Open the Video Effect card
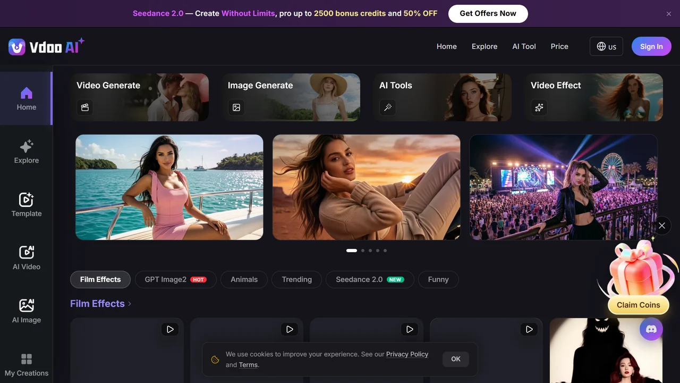680x383 pixels. click(x=594, y=97)
